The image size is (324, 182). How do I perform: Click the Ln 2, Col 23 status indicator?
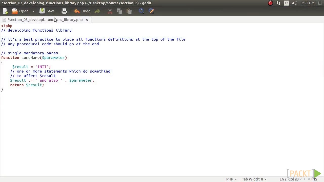coord(289,179)
